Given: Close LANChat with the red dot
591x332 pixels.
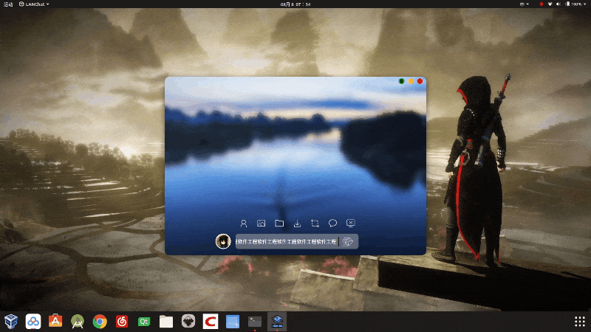Looking at the screenshot, I should tap(420, 81).
